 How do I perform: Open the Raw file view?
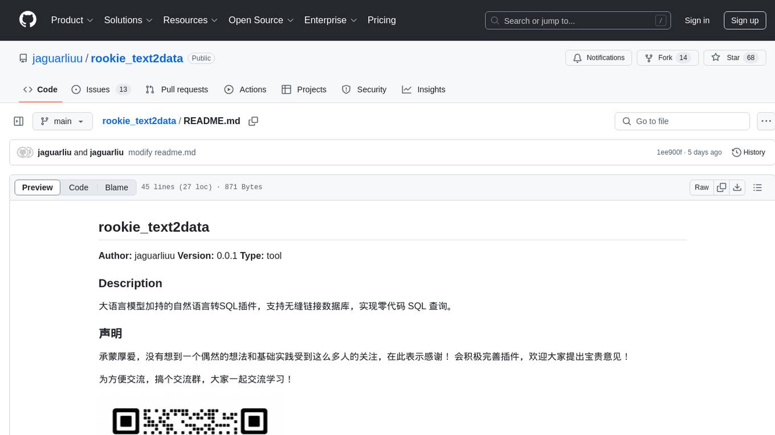[701, 187]
